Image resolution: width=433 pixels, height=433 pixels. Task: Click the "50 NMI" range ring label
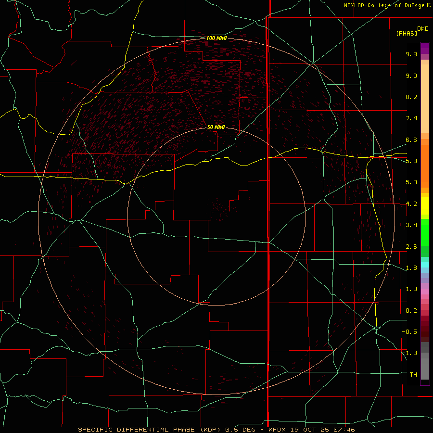[x=216, y=127]
